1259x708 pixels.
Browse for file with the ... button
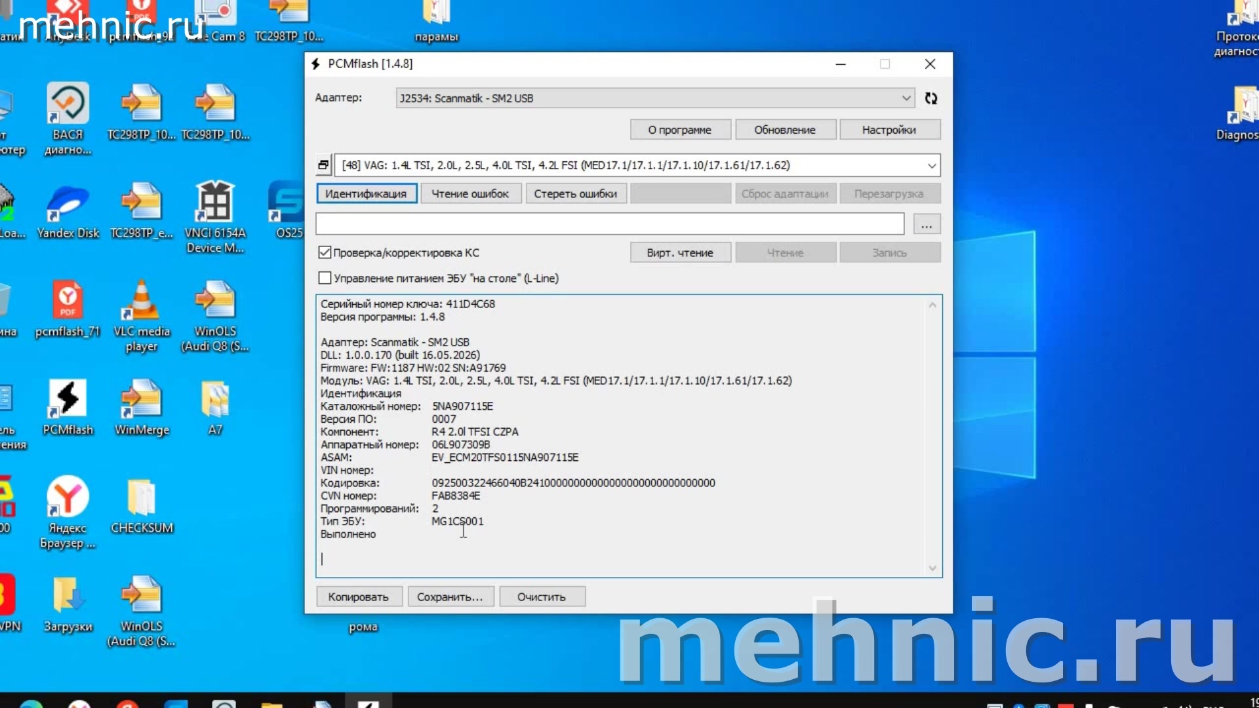pos(926,224)
